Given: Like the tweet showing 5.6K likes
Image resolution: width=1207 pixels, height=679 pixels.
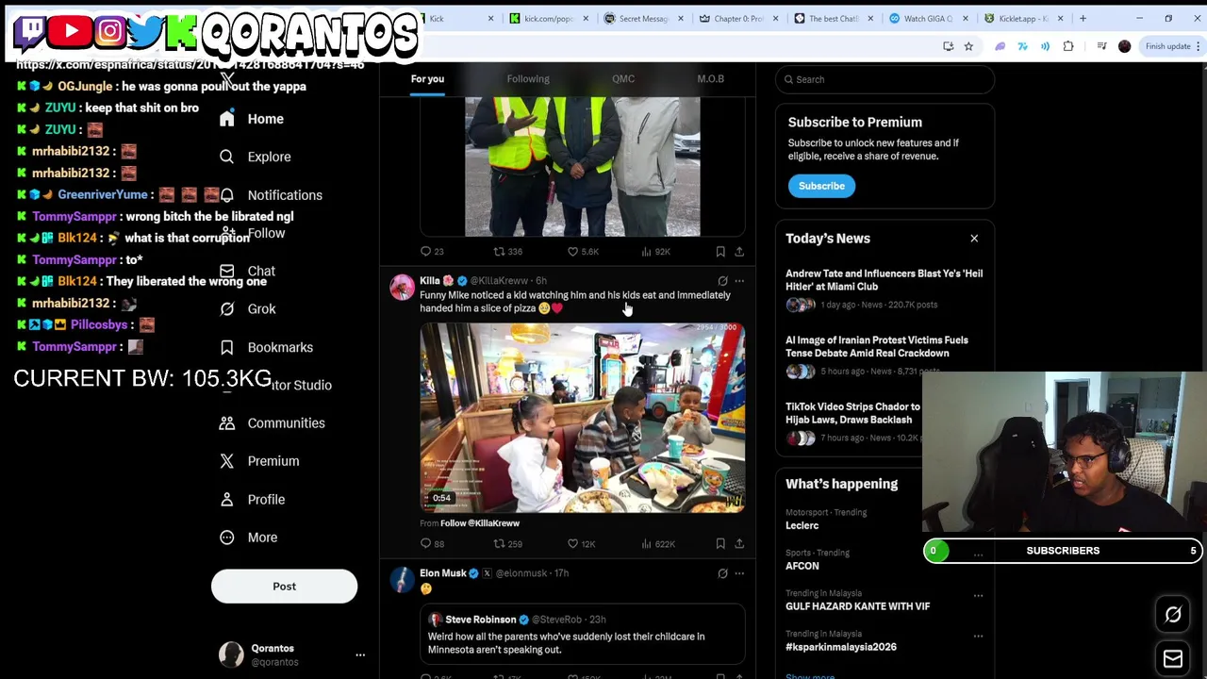Looking at the screenshot, I should tap(583, 252).
